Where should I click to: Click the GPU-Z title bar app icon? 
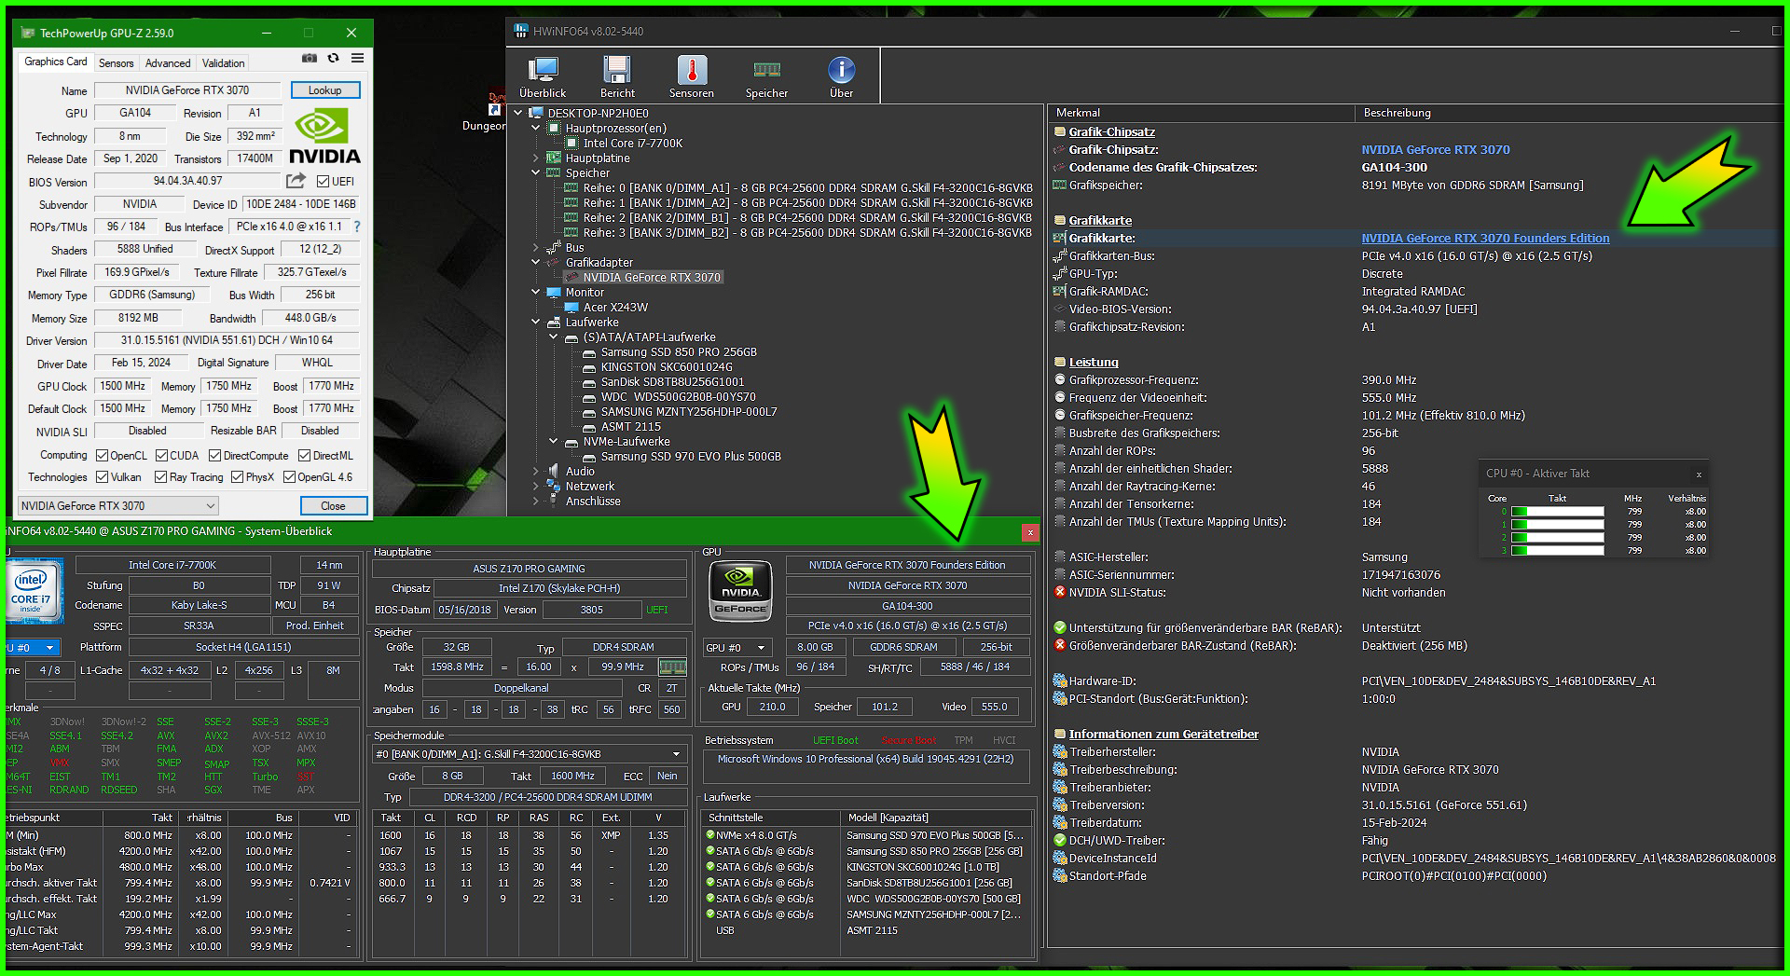(27, 33)
